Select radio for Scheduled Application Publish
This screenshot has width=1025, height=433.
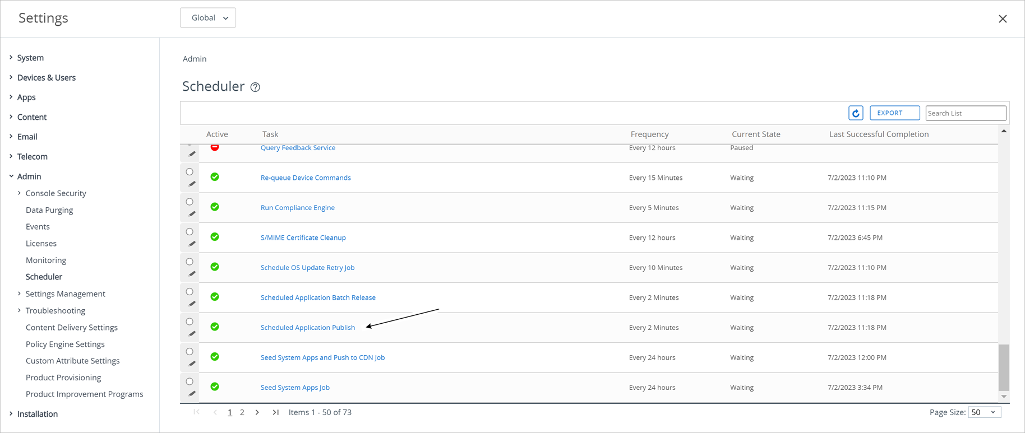click(190, 322)
